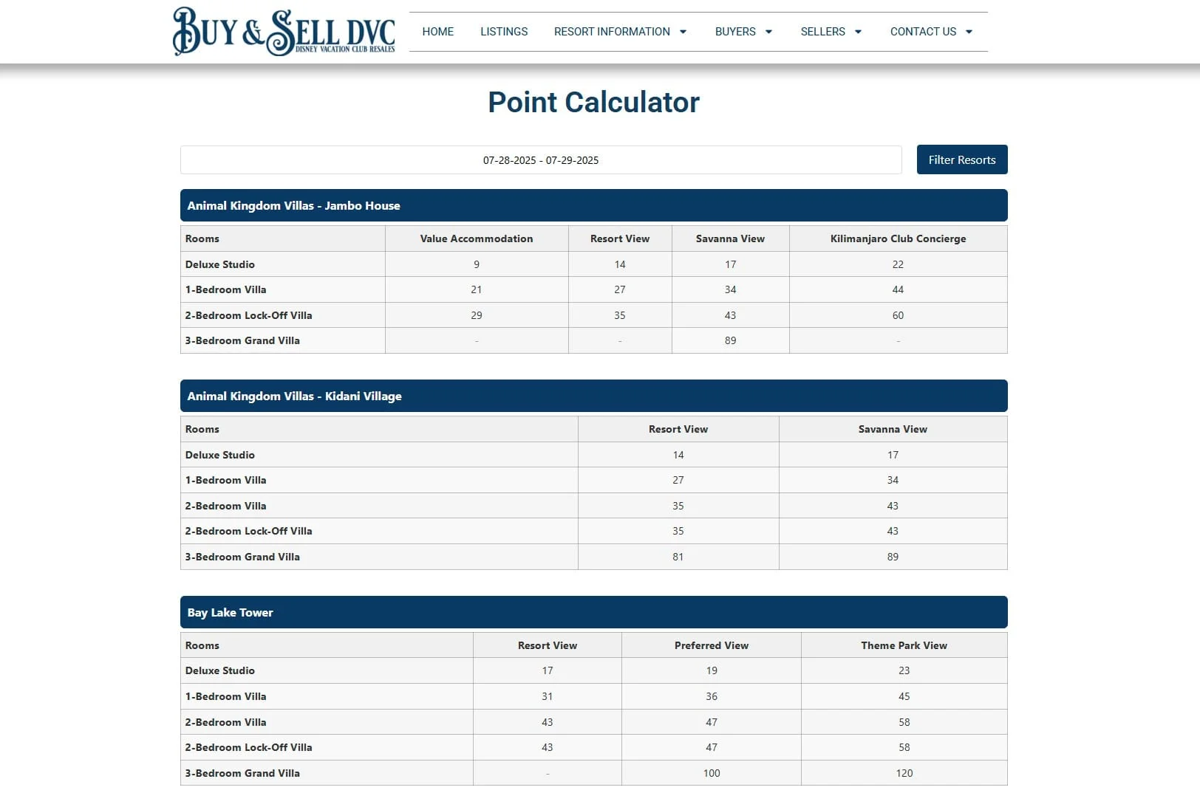1200x793 pixels.
Task: Expand the CONTACT US dropdown arrow
Action: [x=969, y=32]
